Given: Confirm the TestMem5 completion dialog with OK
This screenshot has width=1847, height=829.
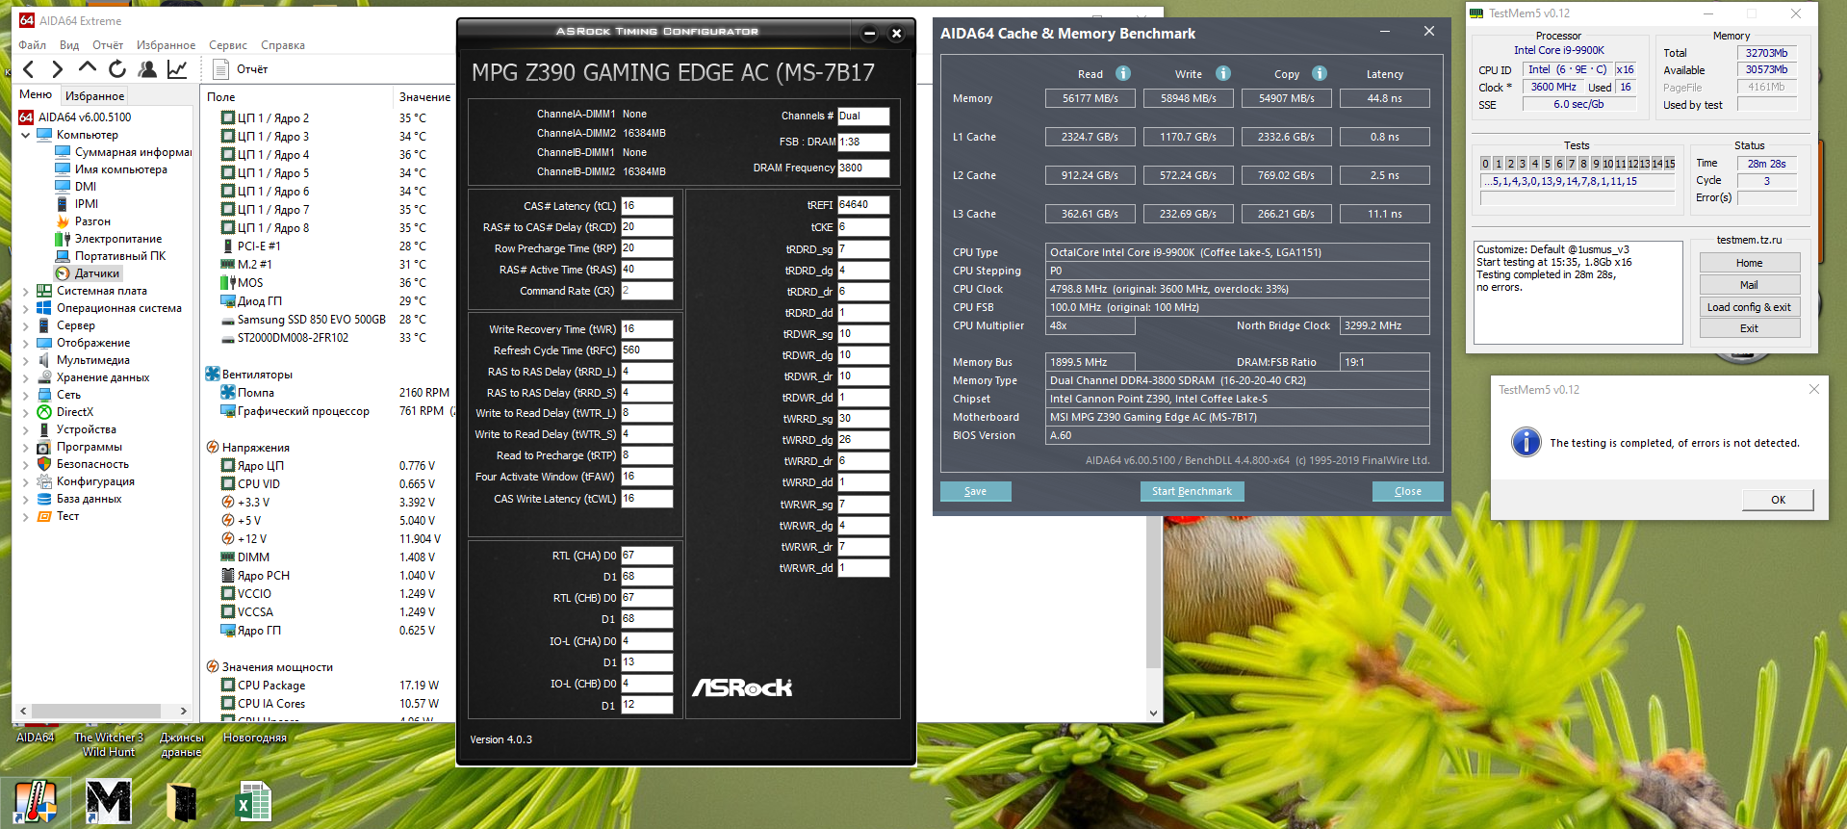Looking at the screenshot, I should tap(1778, 500).
